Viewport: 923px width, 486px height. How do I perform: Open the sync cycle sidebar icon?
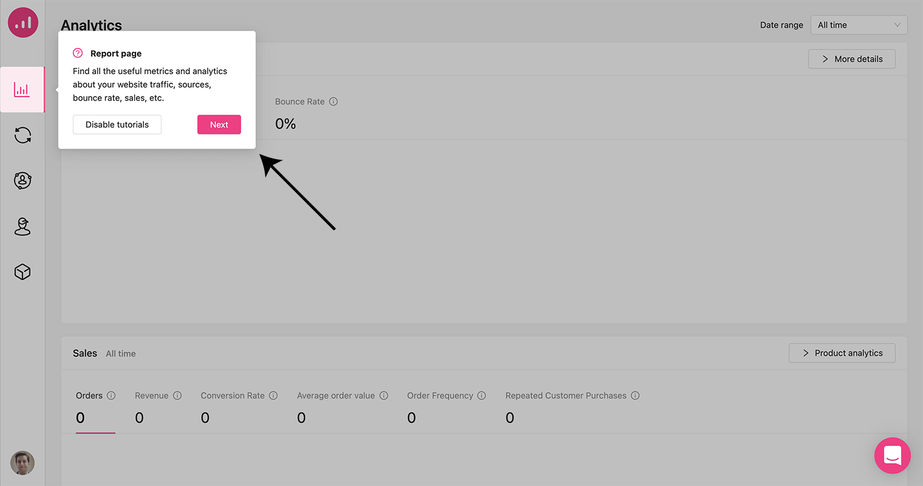[x=22, y=135]
